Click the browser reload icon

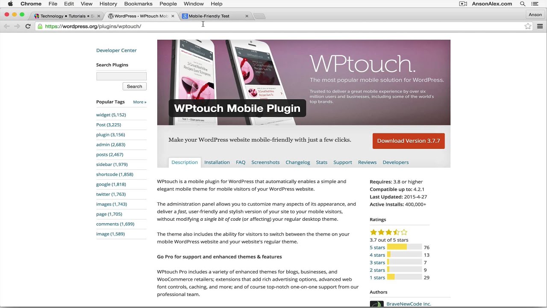[x=28, y=26]
